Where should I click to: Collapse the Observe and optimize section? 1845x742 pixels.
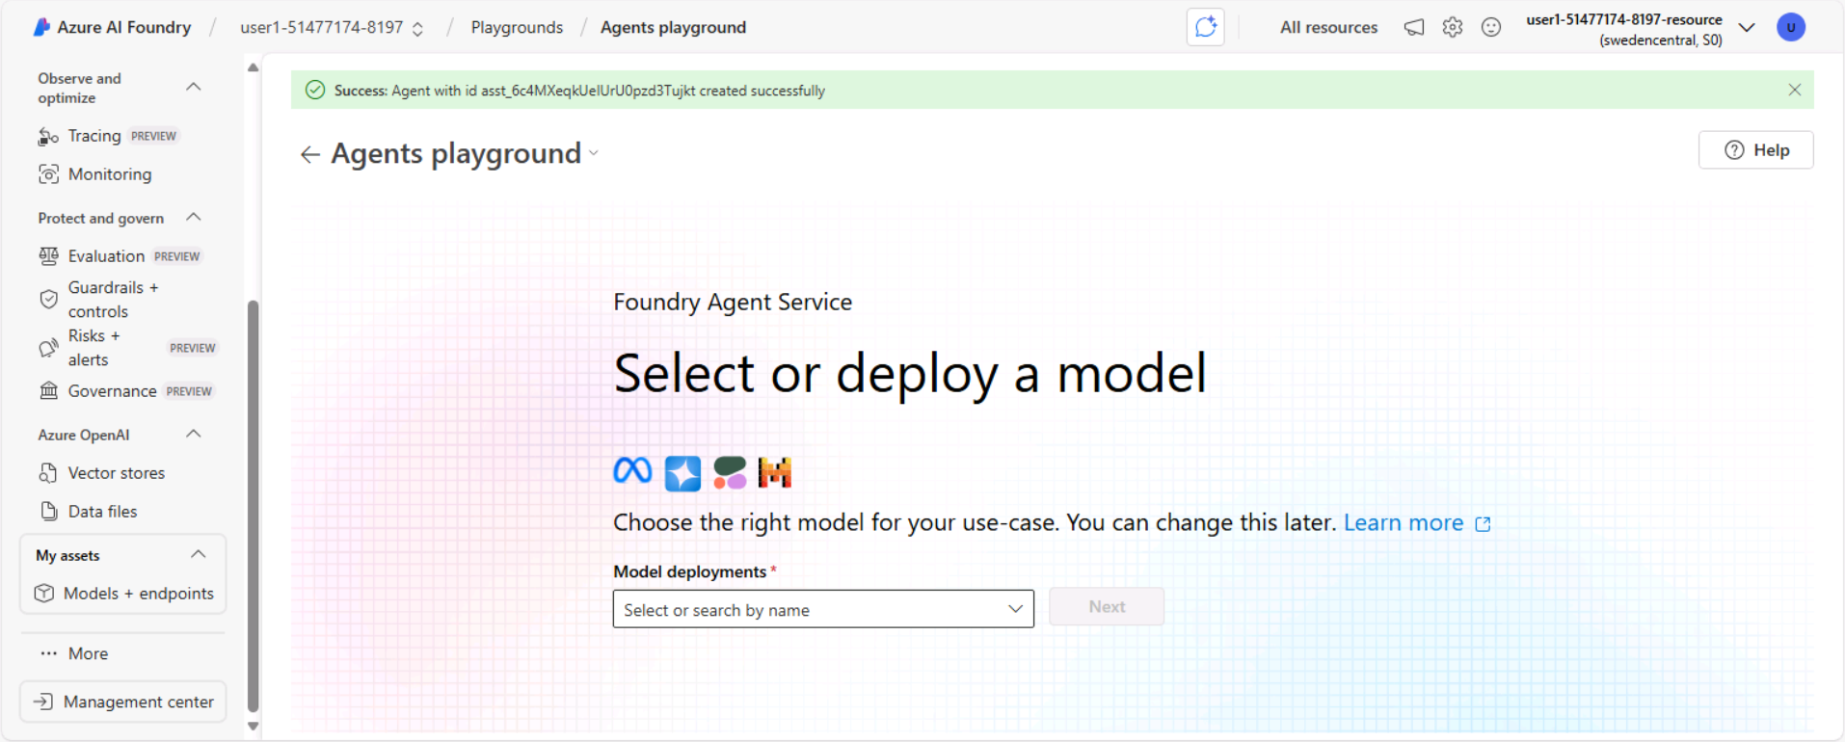(193, 87)
